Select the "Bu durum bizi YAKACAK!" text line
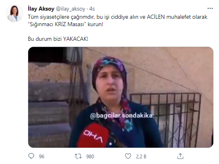Screen dimensions: 219x164 point(58,39)
